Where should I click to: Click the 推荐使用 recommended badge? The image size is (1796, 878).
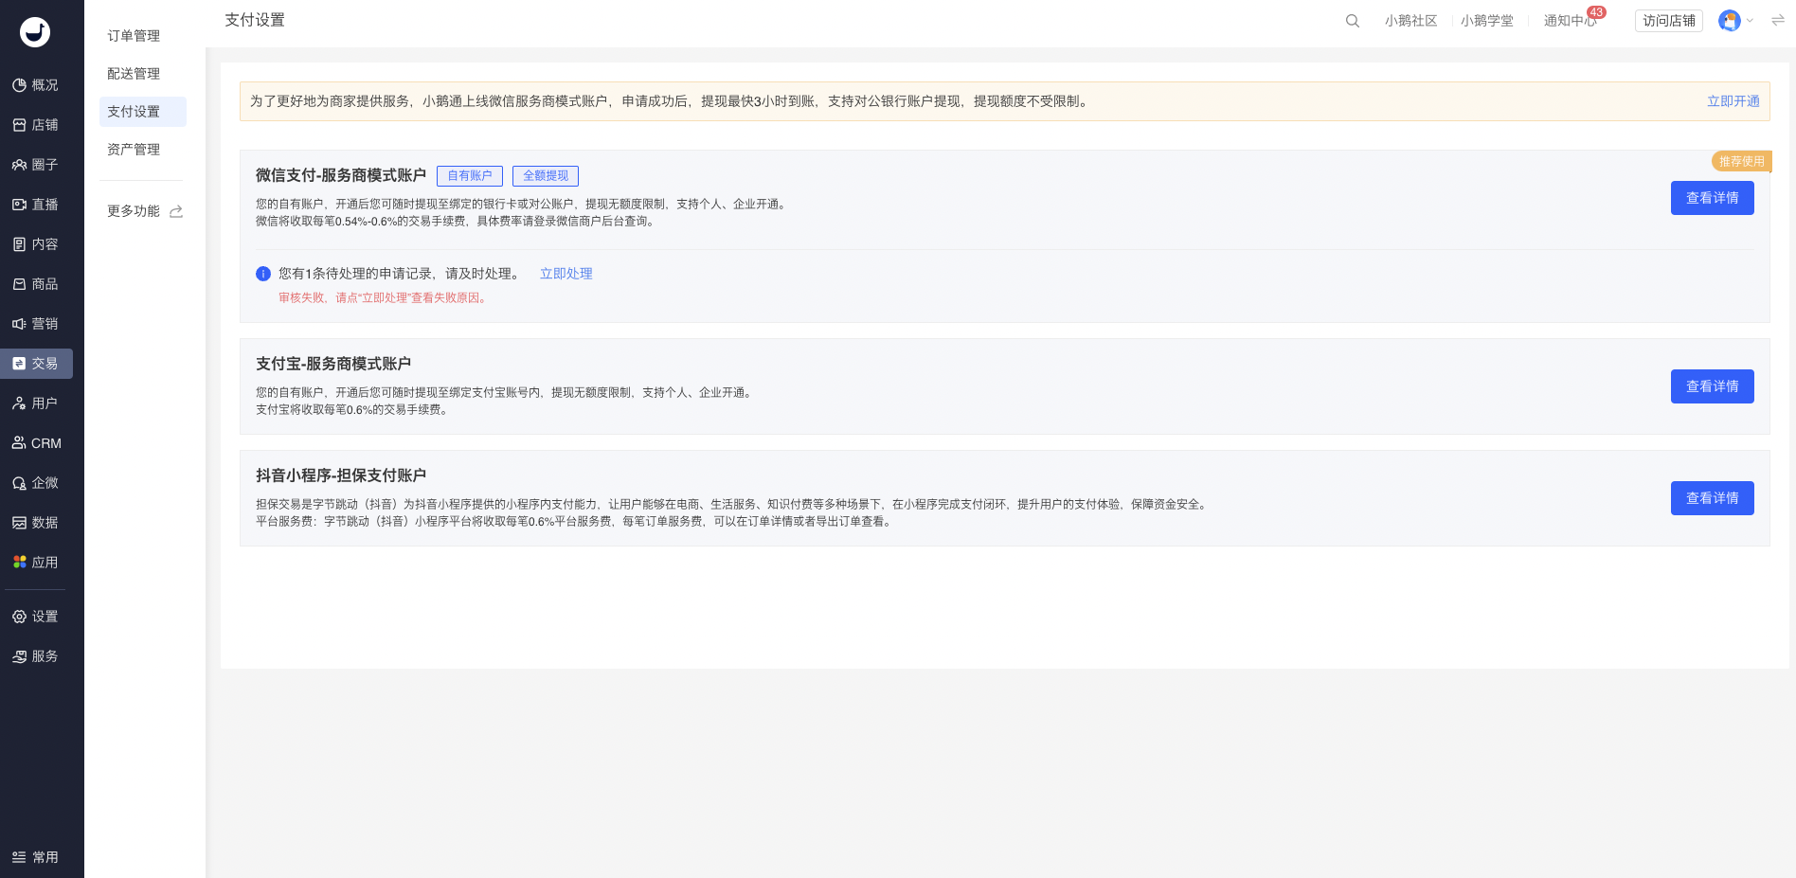(1741, 161)
